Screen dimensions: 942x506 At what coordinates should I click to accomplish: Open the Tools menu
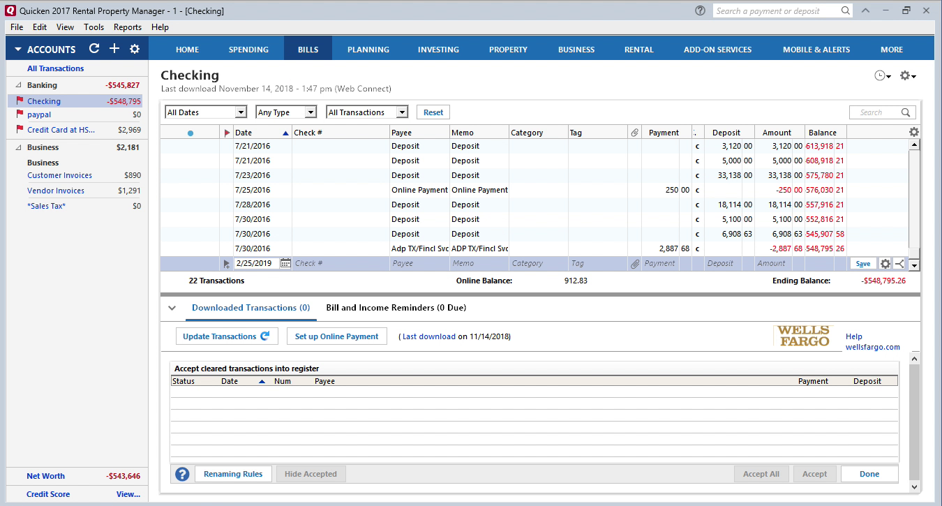point(94,27)
